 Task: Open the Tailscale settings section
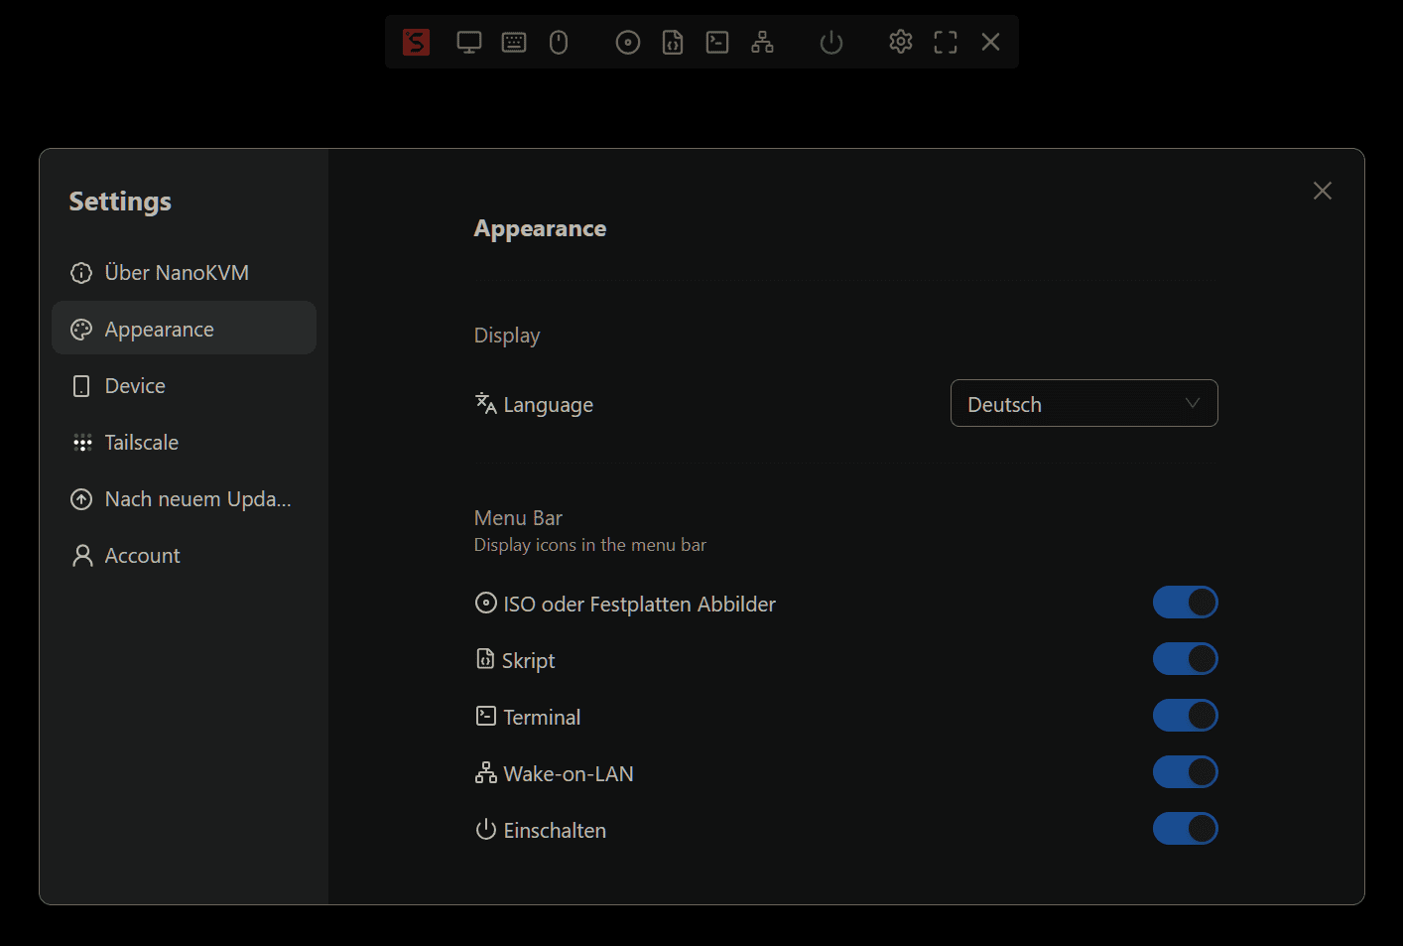142,443
